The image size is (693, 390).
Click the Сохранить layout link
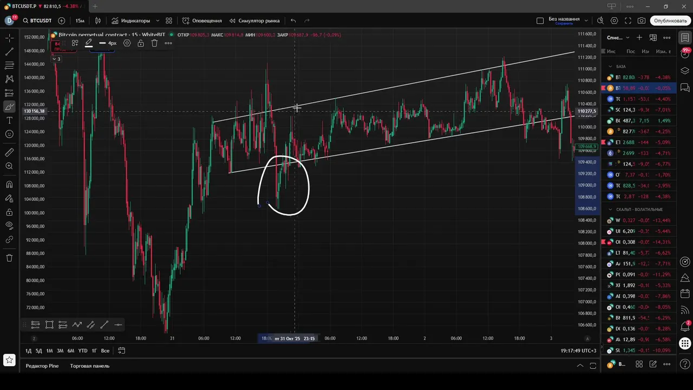click(x=564, y=24)
